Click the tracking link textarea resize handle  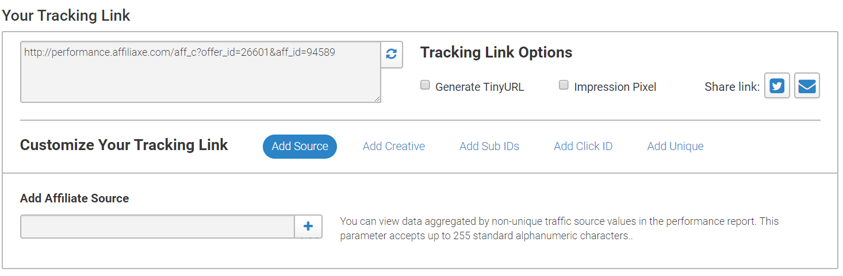[x=377, y=99]
